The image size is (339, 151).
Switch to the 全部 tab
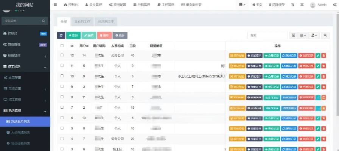[x=64, y=22]
